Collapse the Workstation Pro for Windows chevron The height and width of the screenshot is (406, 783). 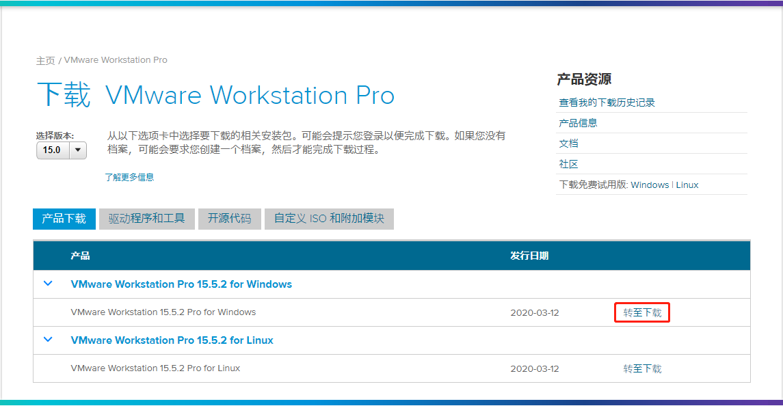(x=48, y=284)
